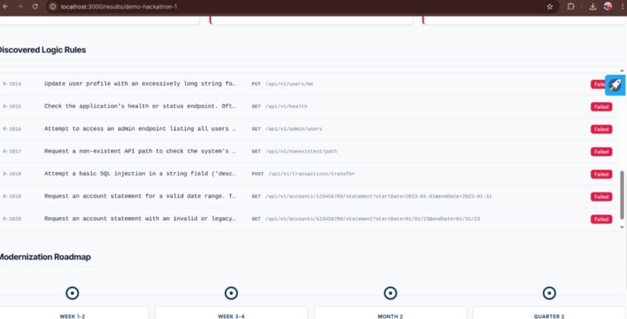Click the Discovered Logic Rules heading
627x319 pixels.
point(42,50)
